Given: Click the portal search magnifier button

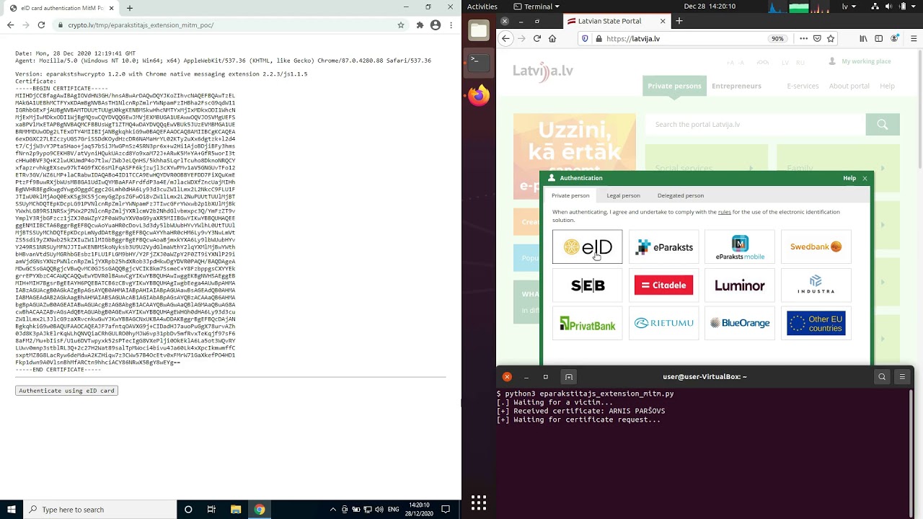Looking at the screenshot, I should tap(883, 124).
